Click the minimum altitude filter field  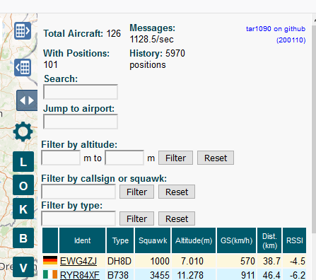click(61, 158)
